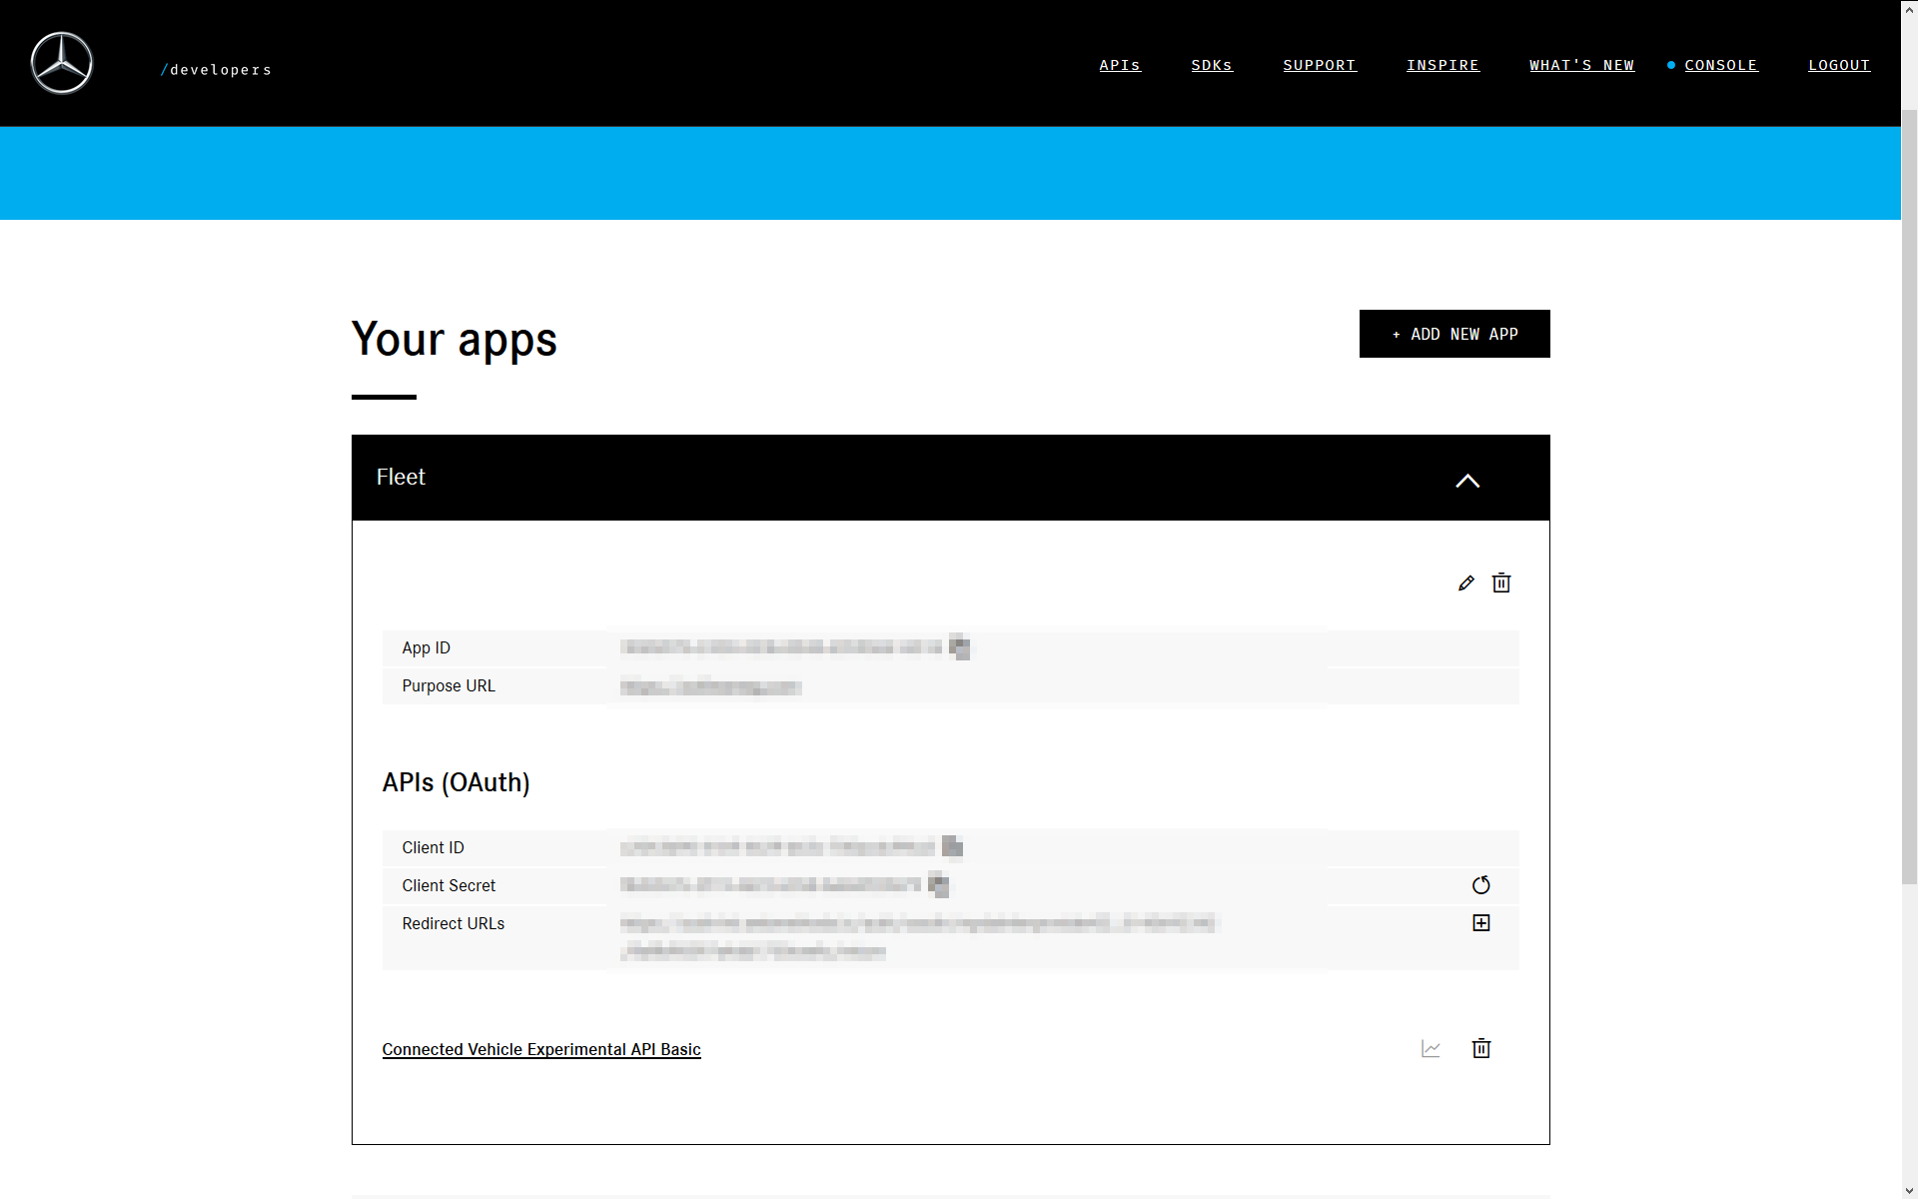Delete the Fleet app using trash icon

pos(1501,583)
